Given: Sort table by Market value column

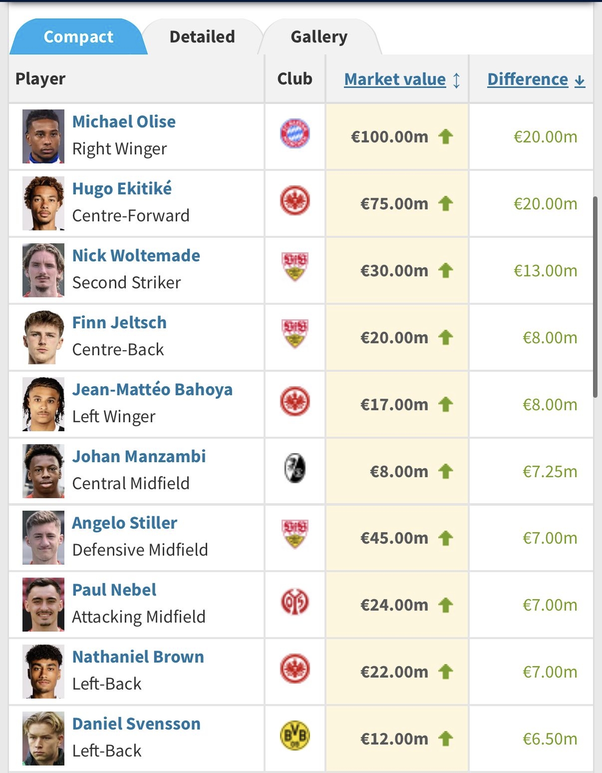Looking at the screenshot, I should pyautogui.click(x=395, y=79).
